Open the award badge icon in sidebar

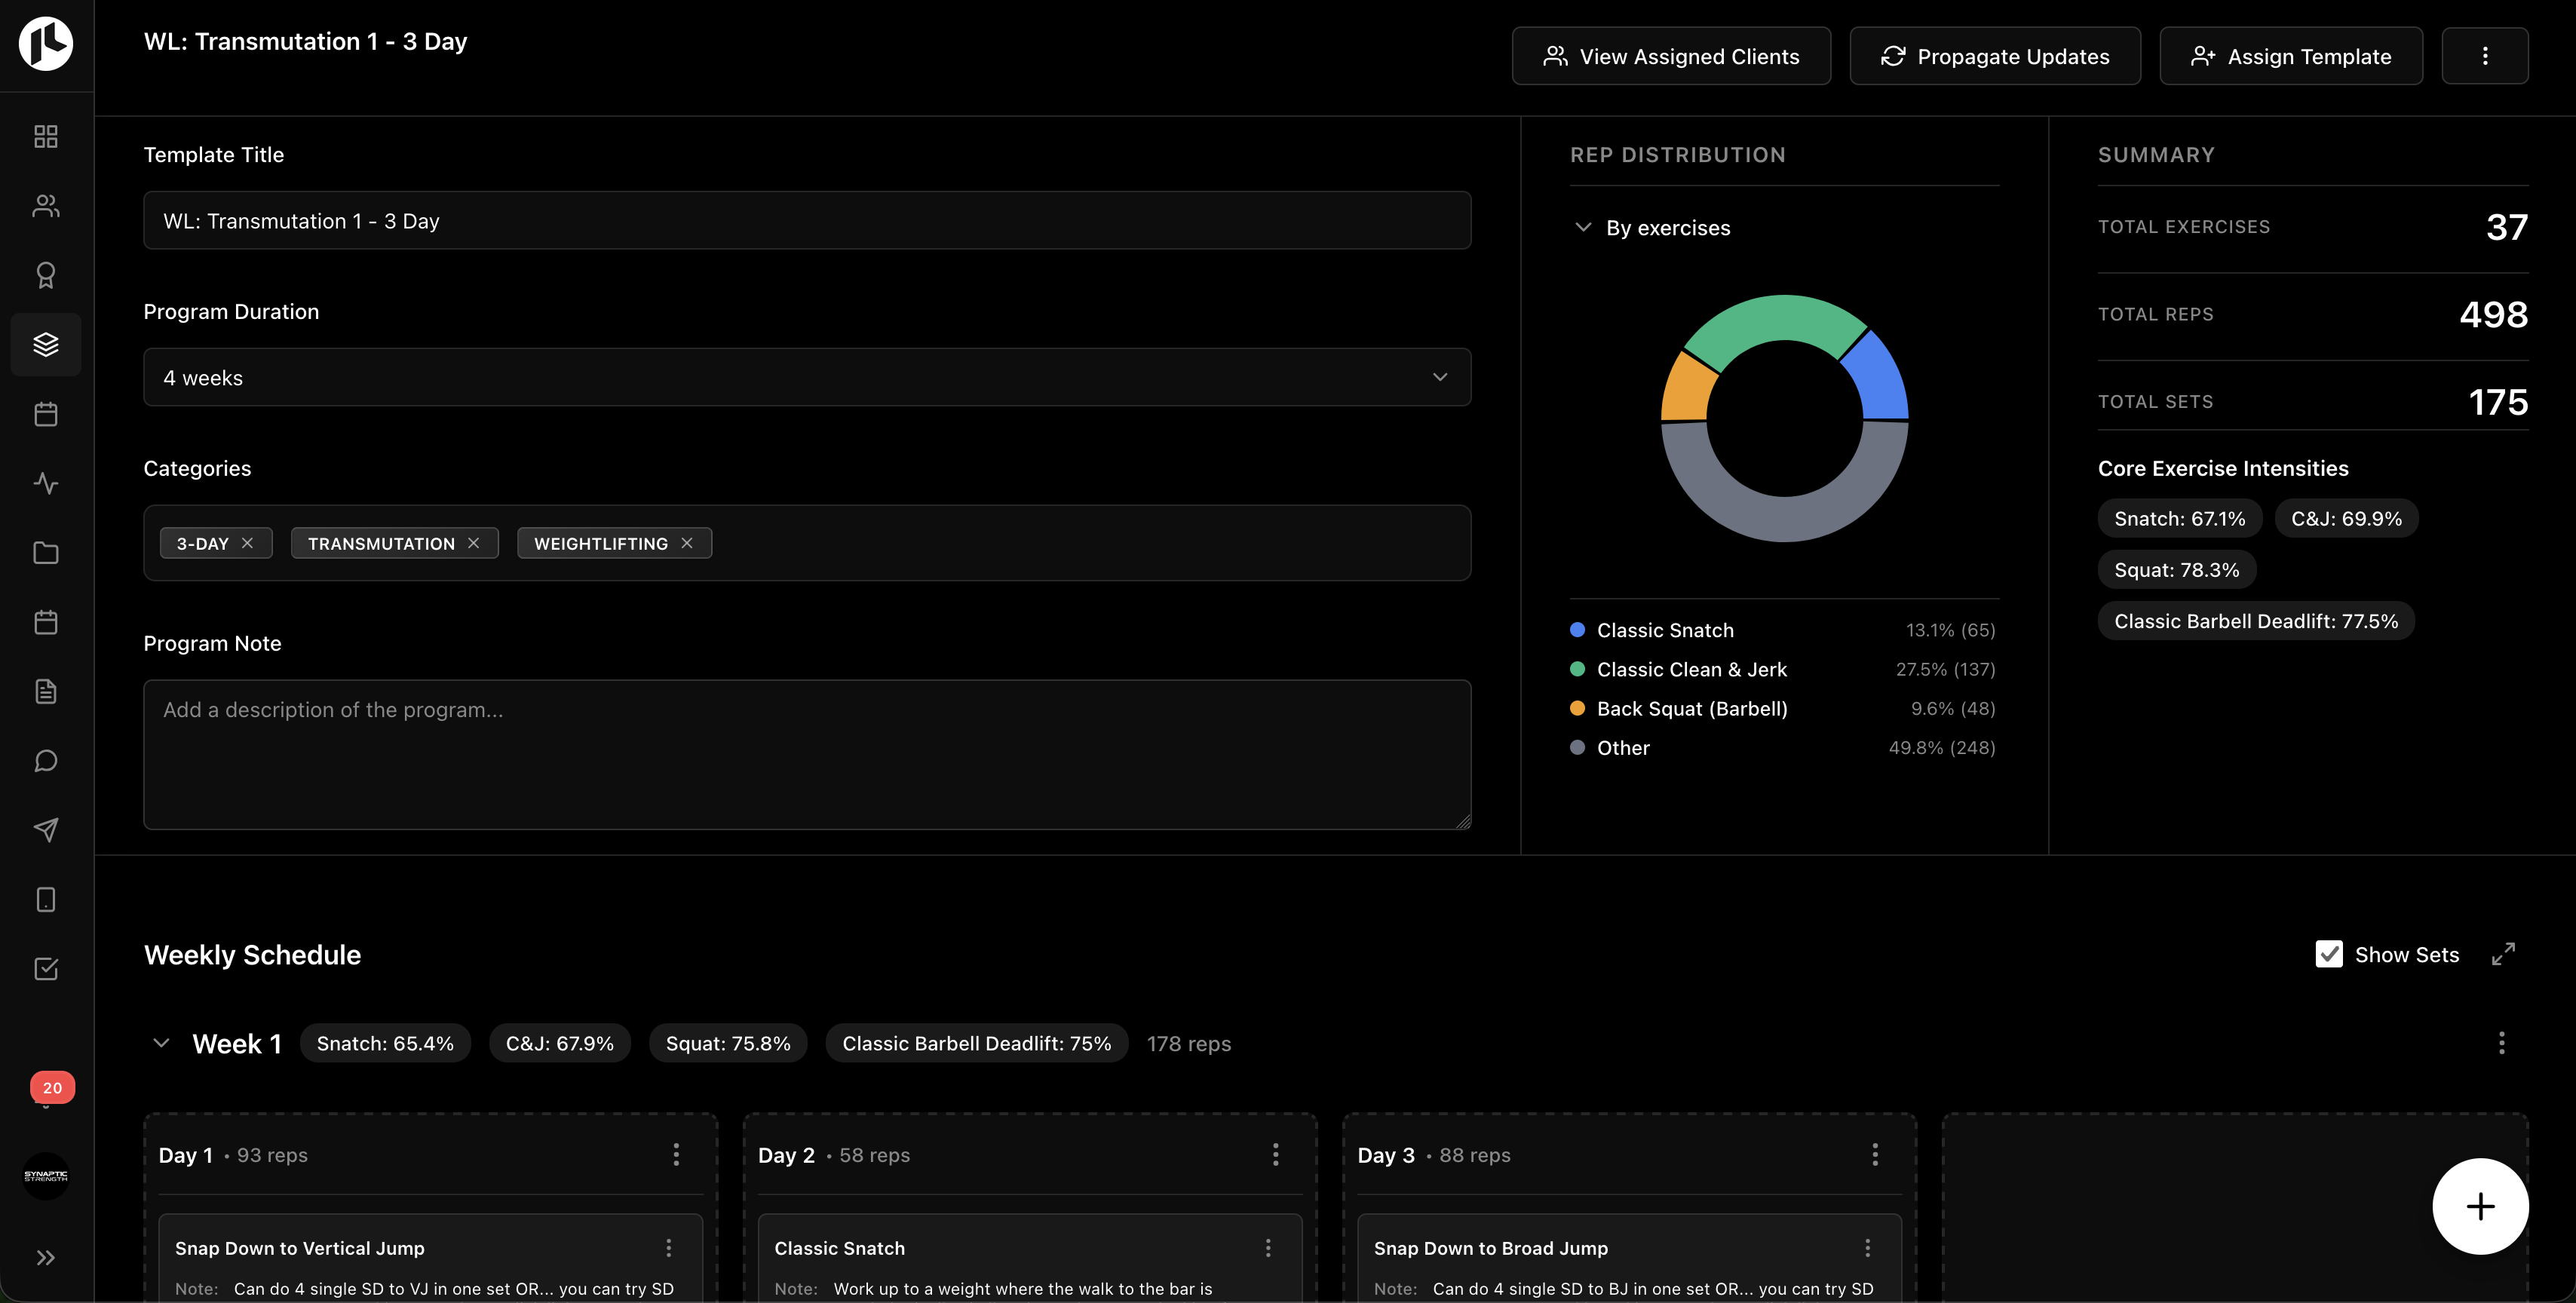46,275
